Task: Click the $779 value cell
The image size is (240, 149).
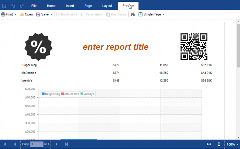Action: [116, 65]
